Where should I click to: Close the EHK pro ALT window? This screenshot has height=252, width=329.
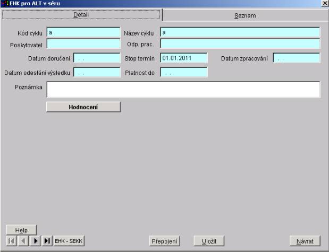324,4
